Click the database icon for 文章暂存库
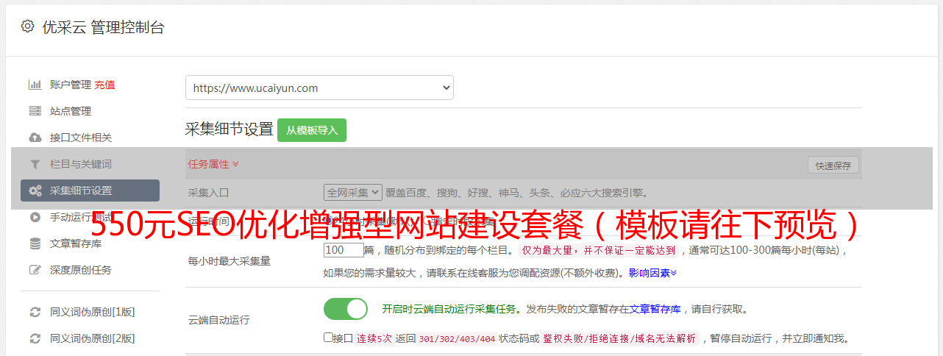The height and width of the screenshot is (356, 943). (35, 243)
